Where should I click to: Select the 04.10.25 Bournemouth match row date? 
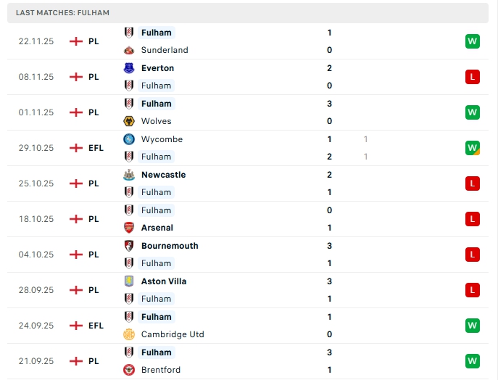[x=36, y=255]
